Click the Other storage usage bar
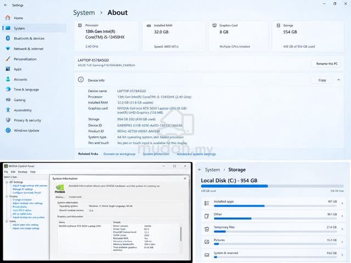The height and width of the screenshot is (263, 351). [x=275, y=219]
